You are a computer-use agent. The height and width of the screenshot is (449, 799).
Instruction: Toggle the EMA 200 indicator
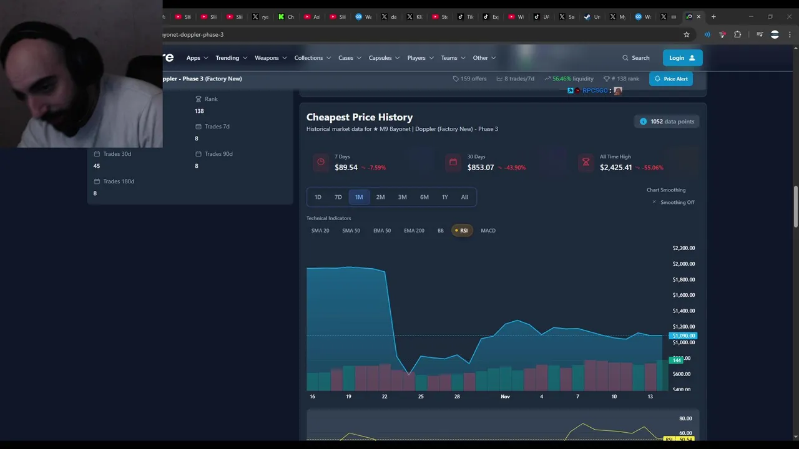click(414, 231)
